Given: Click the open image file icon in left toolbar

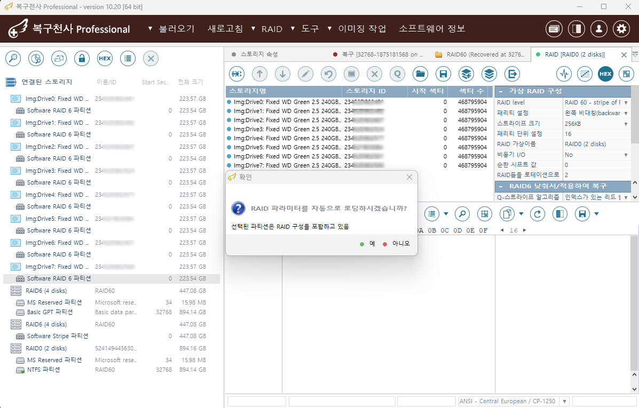Looking at the screenshot, I should click(59, 59).
